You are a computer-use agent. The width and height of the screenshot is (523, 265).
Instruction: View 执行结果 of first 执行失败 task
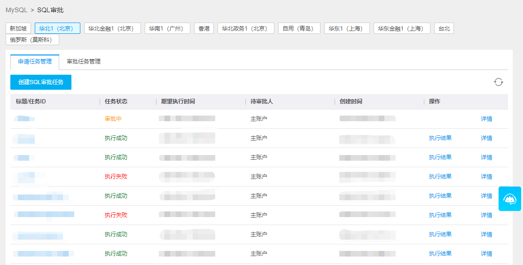(440, 177)
